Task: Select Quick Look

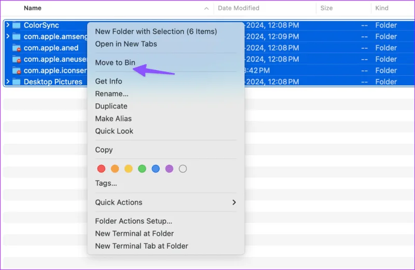Action: (x=114, y=131)
